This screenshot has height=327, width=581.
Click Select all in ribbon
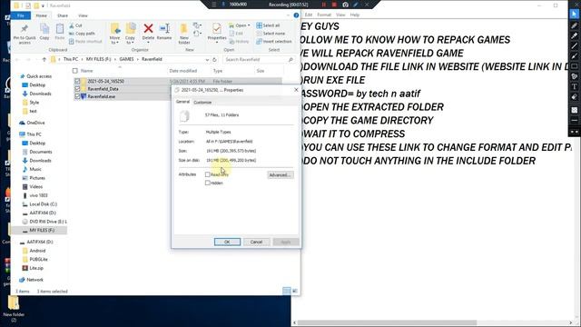pos(269,25)
